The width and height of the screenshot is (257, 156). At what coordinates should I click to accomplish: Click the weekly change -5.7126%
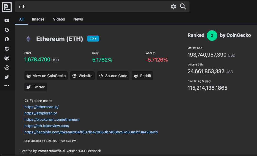click(x=157, y=60)
